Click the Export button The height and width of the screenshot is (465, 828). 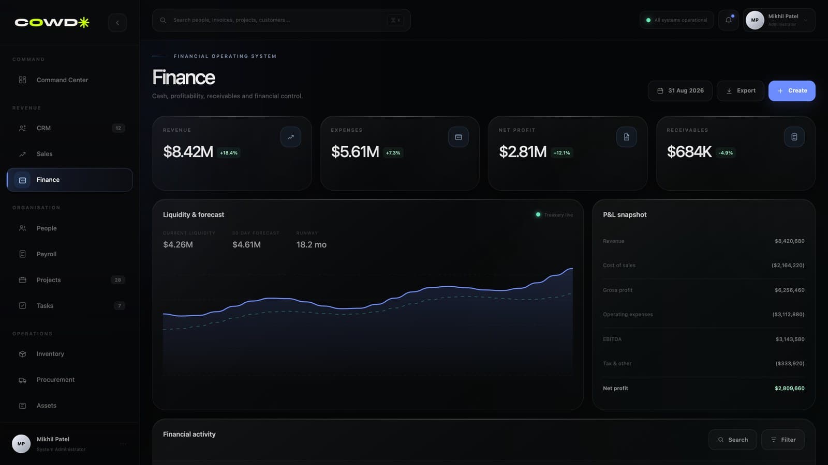[741, 91]
